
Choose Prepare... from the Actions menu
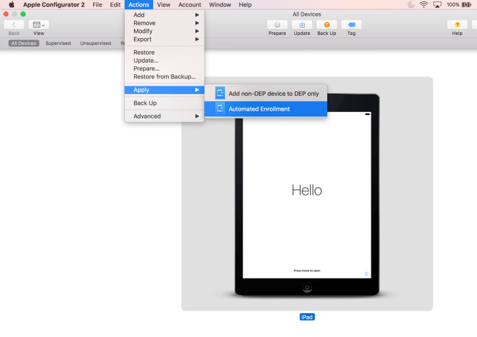click(164, 68)
